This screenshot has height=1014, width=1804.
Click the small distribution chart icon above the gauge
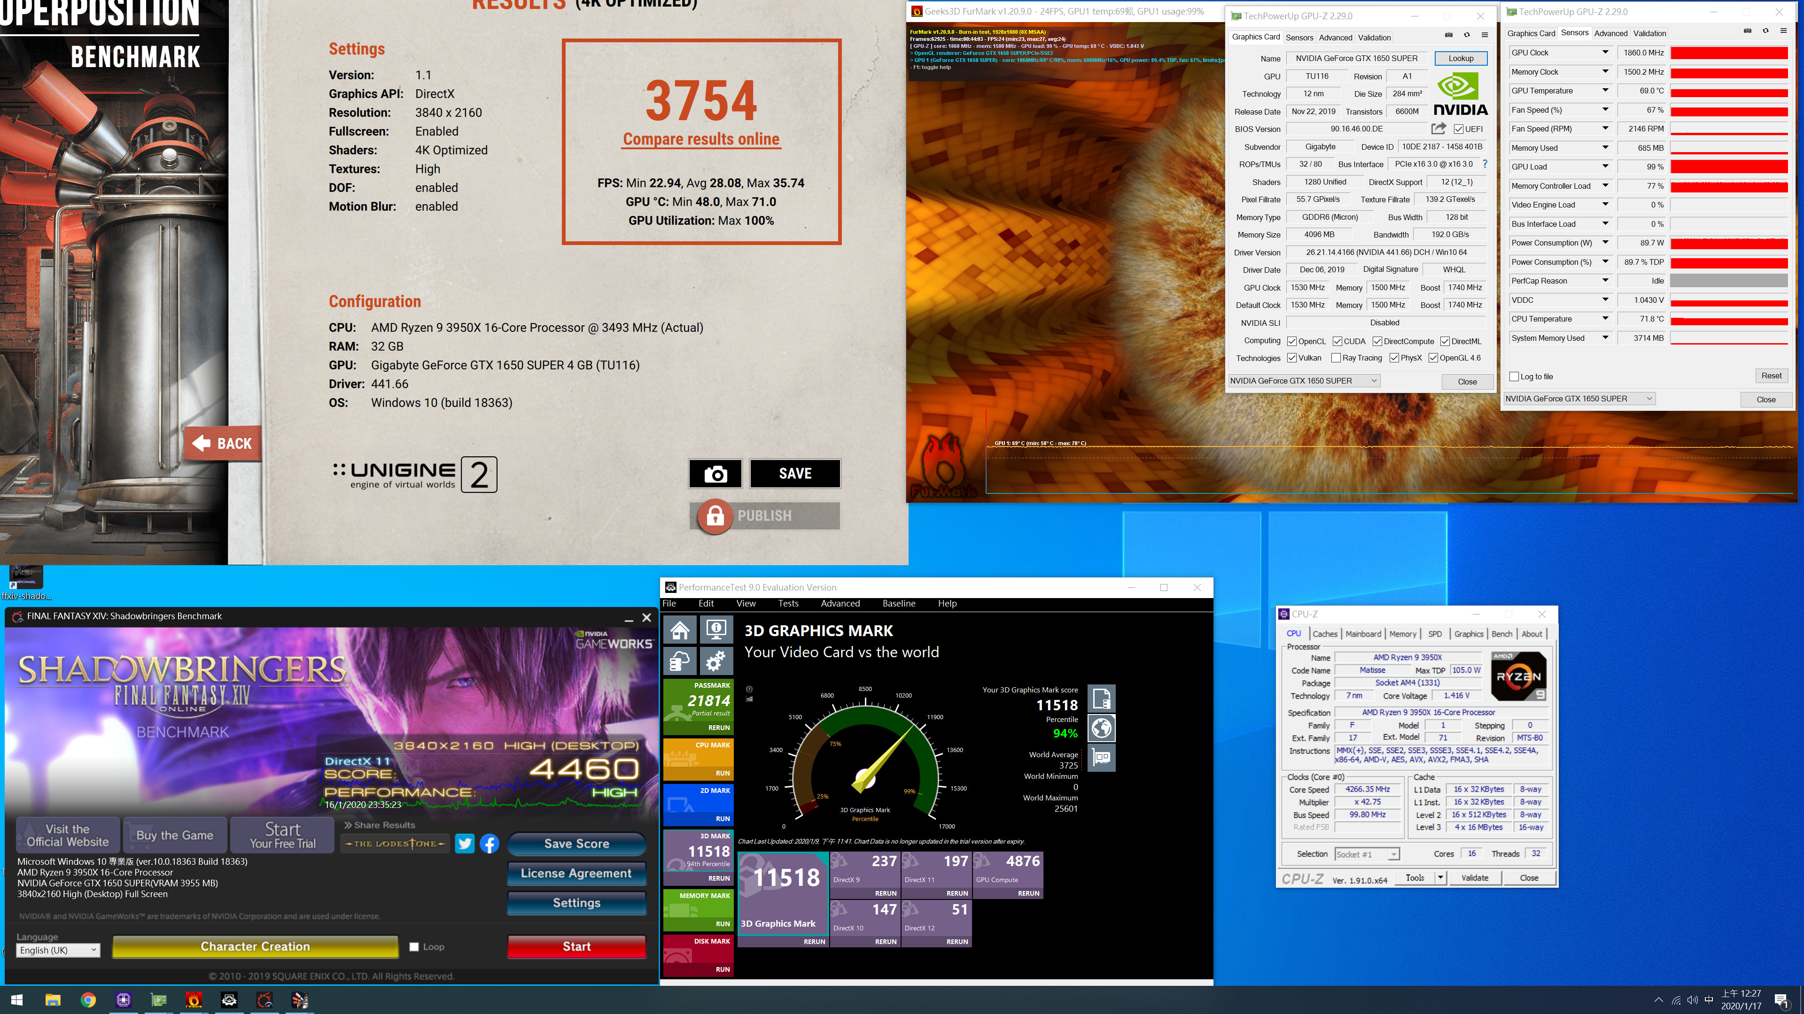tap(749, 699)
